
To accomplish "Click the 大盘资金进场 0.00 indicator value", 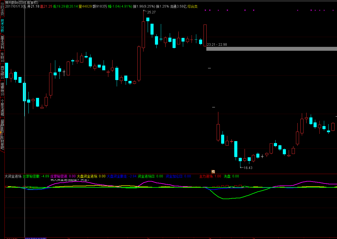I will point(91,176).
